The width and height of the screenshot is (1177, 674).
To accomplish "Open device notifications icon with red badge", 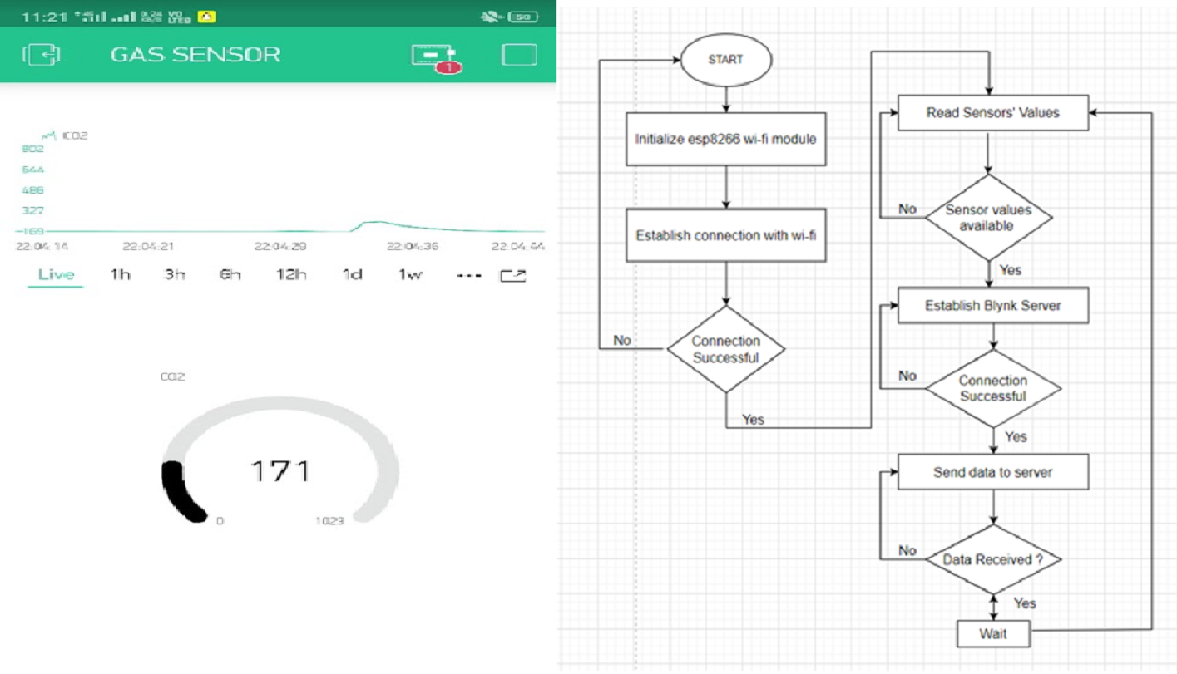I will [434, 57].
